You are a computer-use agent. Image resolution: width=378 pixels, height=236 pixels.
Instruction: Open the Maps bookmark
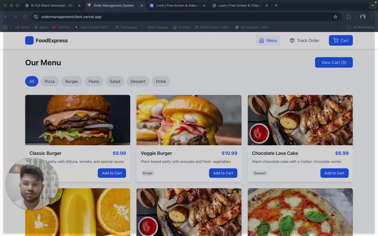coord(41,27)
